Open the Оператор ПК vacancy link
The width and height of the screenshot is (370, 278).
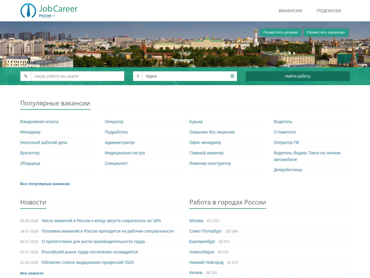pyautogui.click(x=286, y=142)
